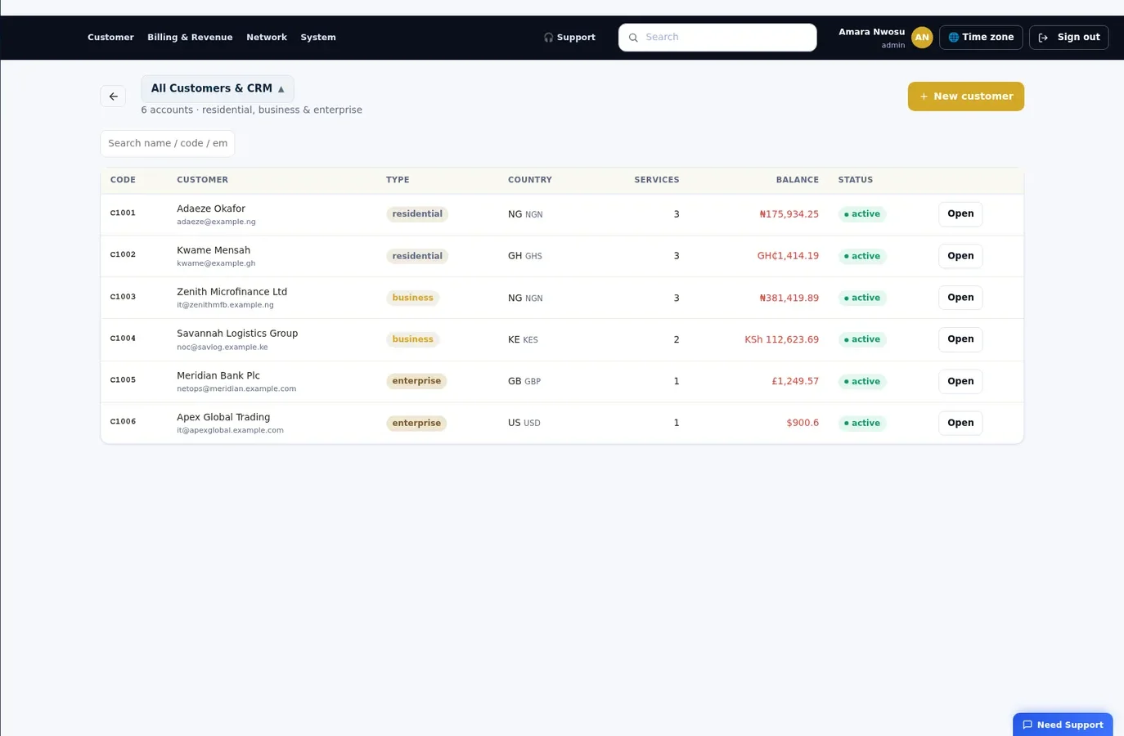Viewport: 1124px width, 736px height.
Task: Click the sign out arrow icon
Action: tap(1043, 38)
